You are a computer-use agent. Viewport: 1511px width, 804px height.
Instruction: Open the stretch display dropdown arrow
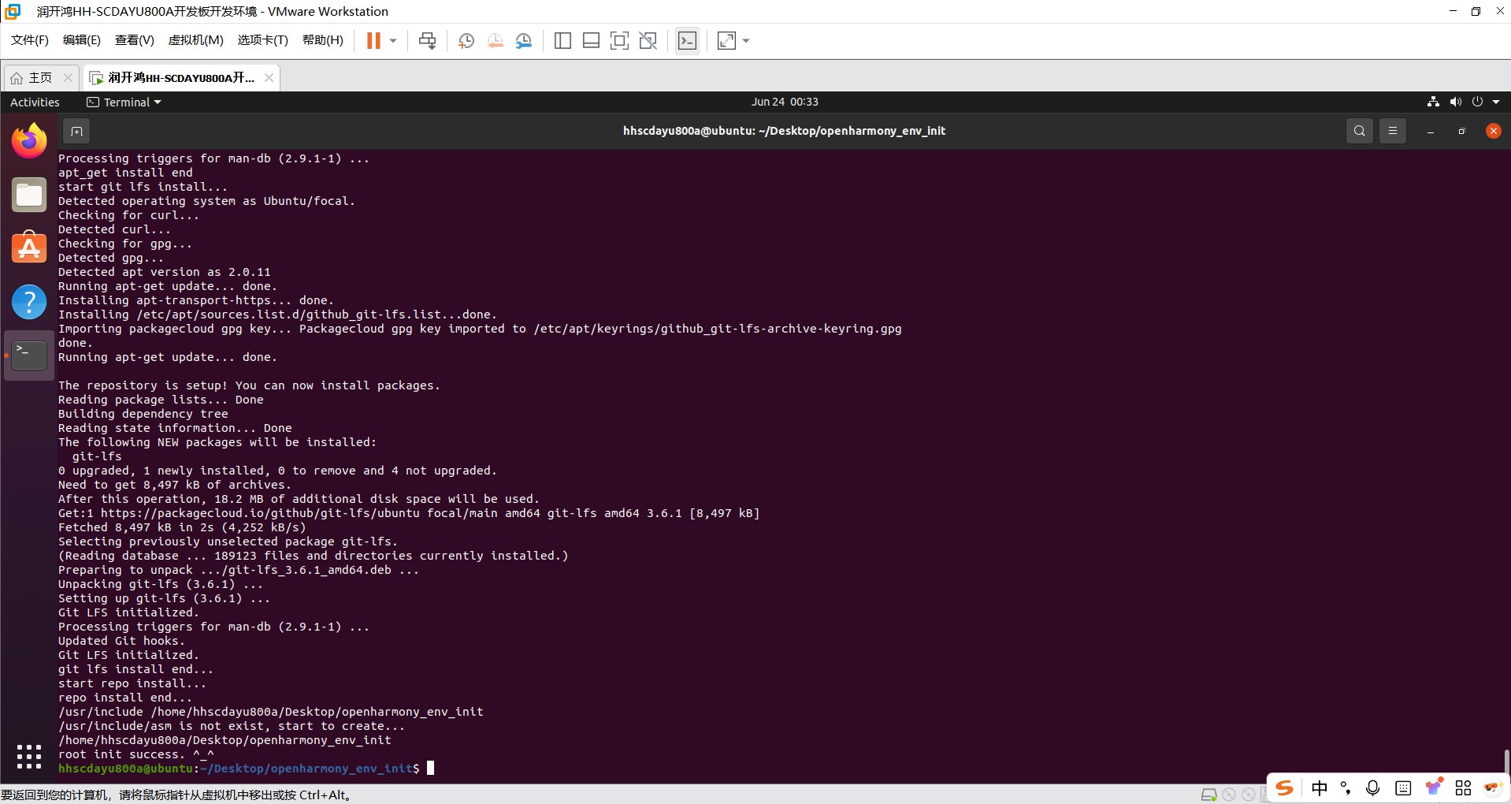pyautogui.click(x=746, y=41)
